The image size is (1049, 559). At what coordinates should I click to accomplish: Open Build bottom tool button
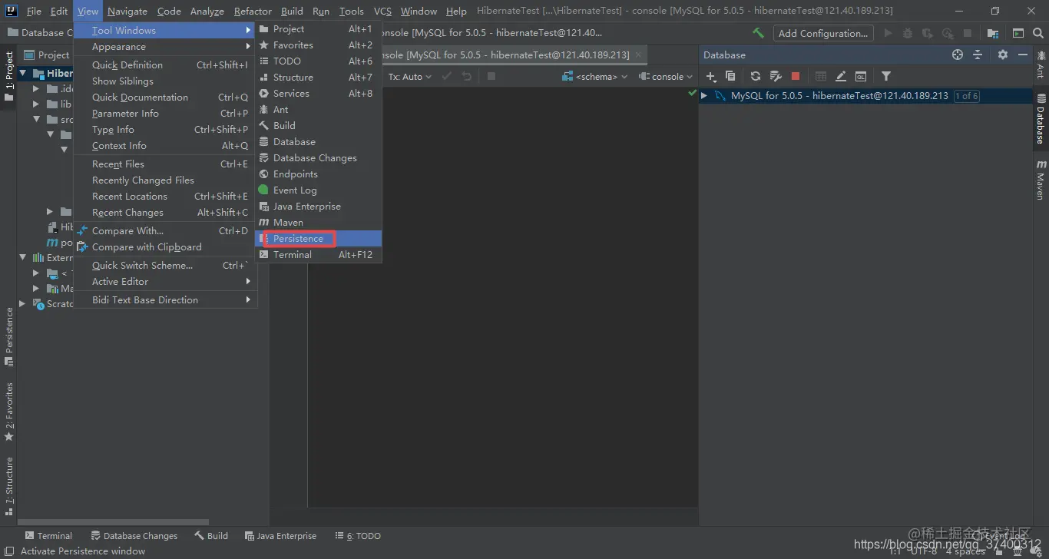tap(211, 536)
